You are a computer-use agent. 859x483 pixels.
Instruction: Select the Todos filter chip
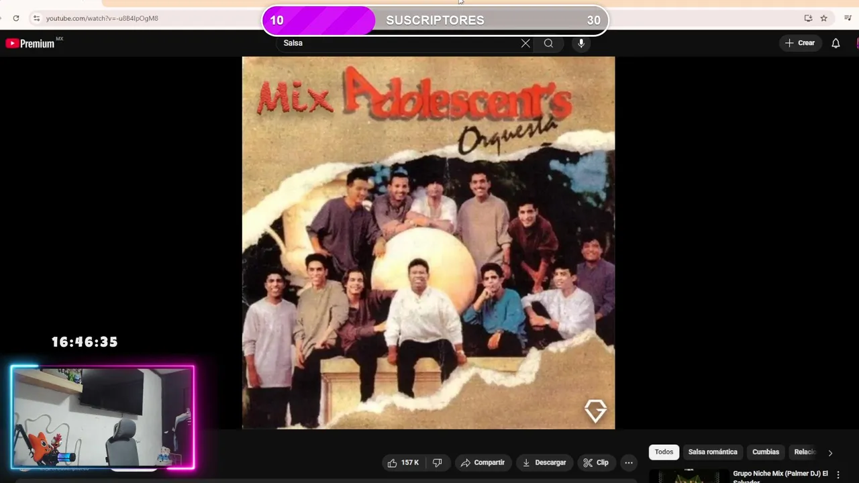tap(664, 452)
